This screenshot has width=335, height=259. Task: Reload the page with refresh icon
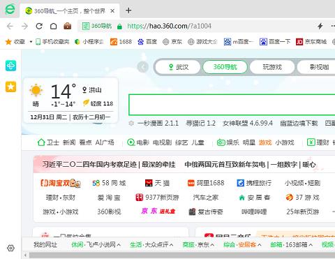39,26
